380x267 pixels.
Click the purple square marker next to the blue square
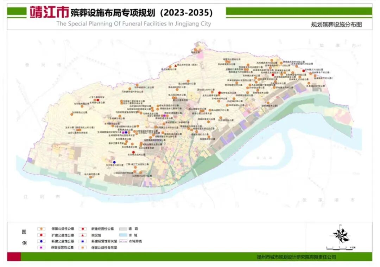123,132
